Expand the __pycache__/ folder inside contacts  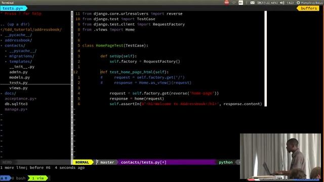[x=23, y=51]
